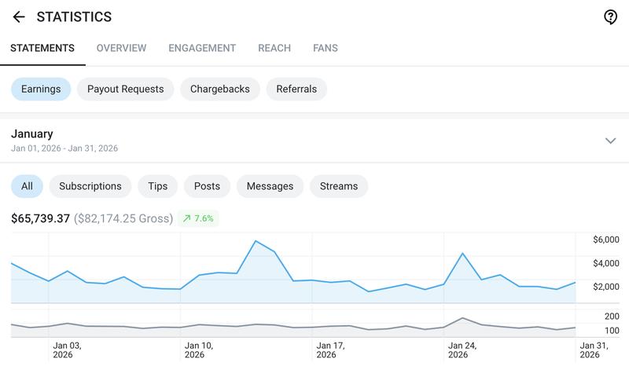629x377 pixels.
Task: Show Chargebacks statements
Action: (220, 89)
